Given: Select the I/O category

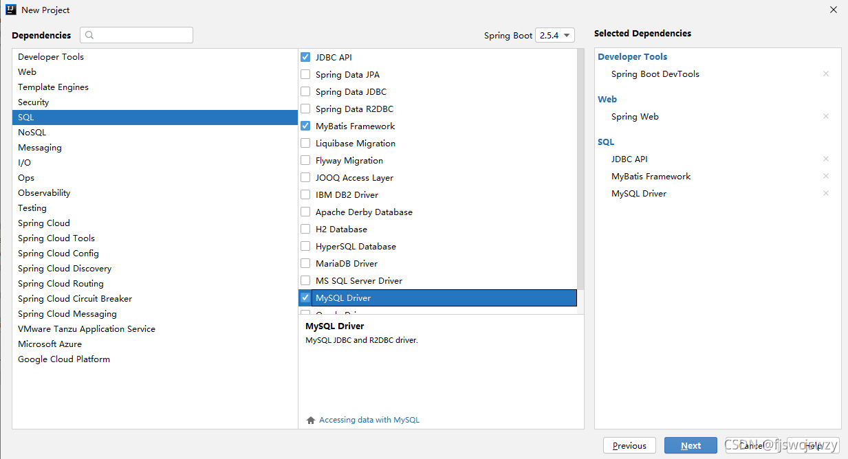Looking at the screenshot, I should [155, 162].
